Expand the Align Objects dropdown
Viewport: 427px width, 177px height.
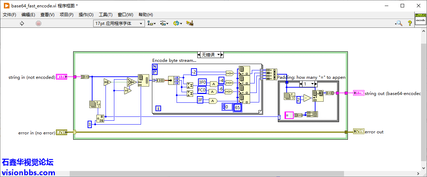[x=152, y=23]
